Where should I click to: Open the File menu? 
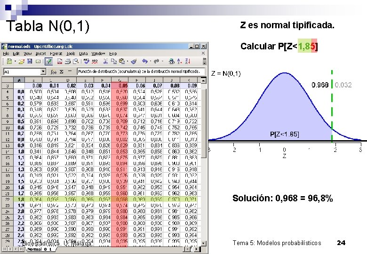(6, 54)
